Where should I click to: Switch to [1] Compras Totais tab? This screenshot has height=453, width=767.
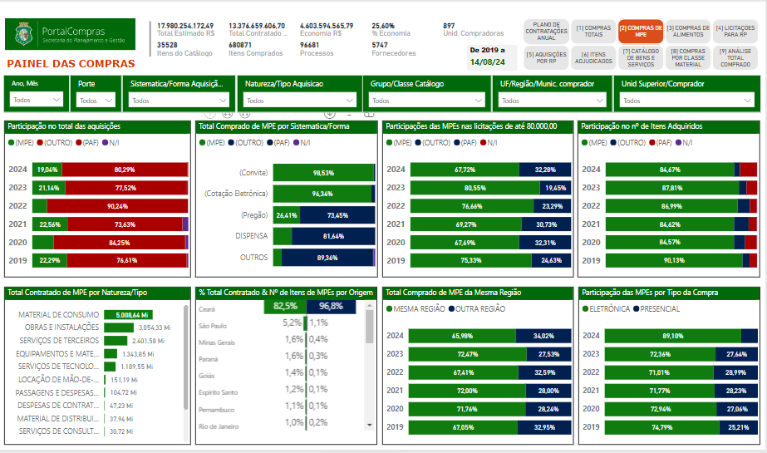click(593, 32)
